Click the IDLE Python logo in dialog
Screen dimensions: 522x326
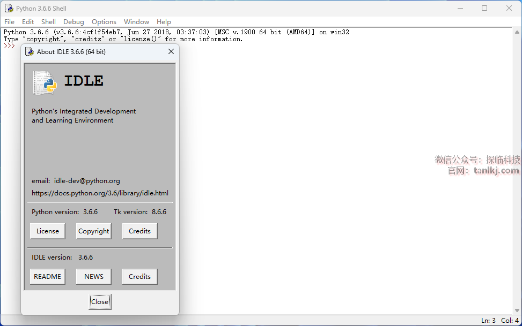(x=45, y=82)
